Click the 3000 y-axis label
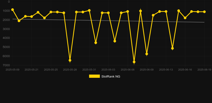 pos(6,29)
